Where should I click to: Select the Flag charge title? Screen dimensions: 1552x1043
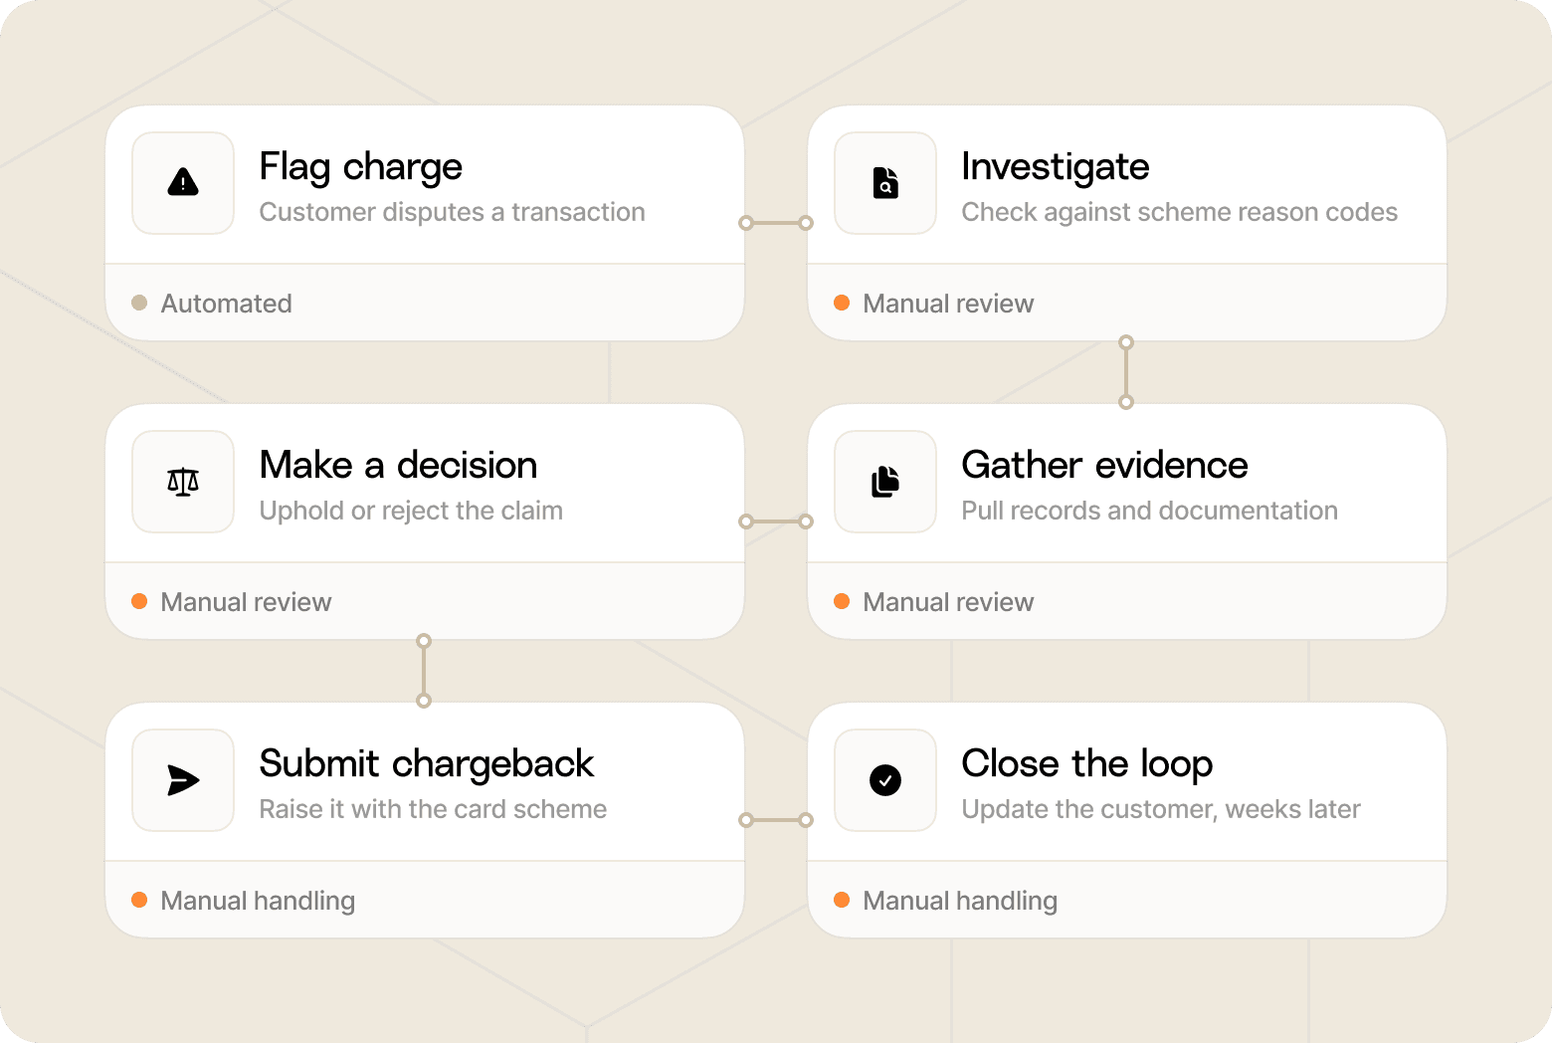click(361, 167)
